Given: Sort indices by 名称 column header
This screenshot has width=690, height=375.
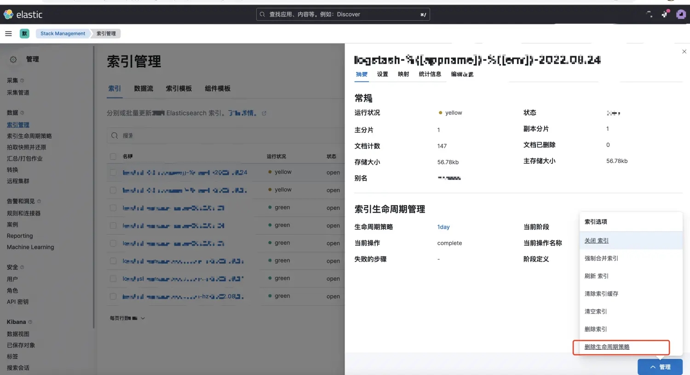Looking at the screenshot, I should pyautogui.click(x=128, y=156).
